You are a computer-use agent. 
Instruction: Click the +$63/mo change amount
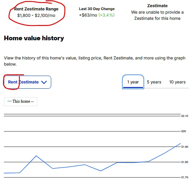tap(88, 15)
